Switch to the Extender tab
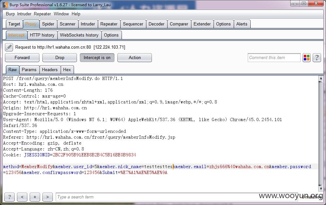The height and width of the screenshot is (205, 326). pyautogui.click(x=202, y=24)
